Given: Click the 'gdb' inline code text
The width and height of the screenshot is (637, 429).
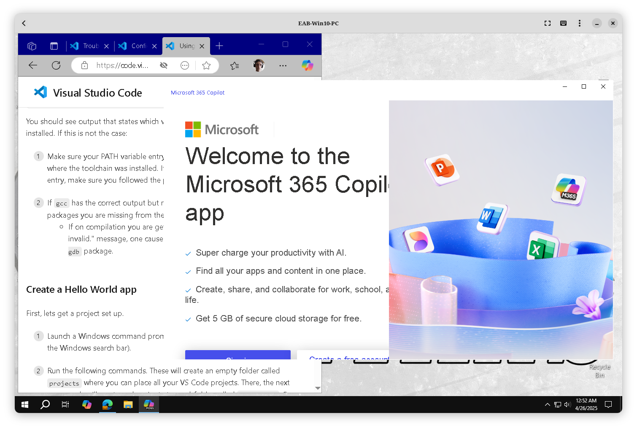Looking at the screenshot, I should [74, 252].
